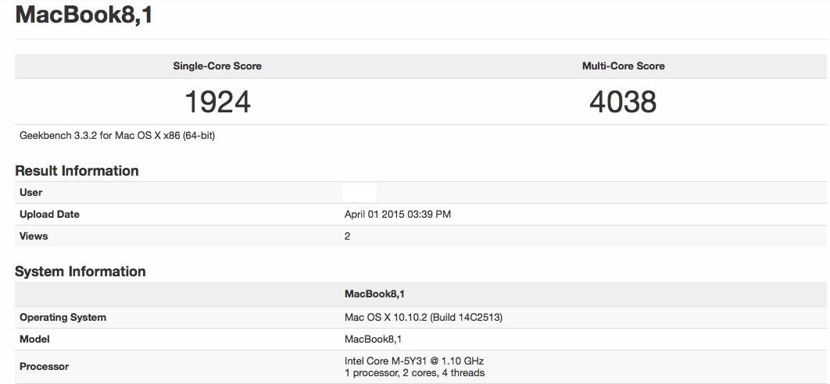
Task: Select the multi-core score value 4038
Action: pos(623,101)
